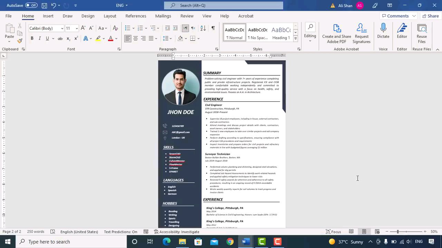Click the Dictate microphone button
Image resolution: width=442 pixels, height=248 pixels.
[x=383, y=31]
